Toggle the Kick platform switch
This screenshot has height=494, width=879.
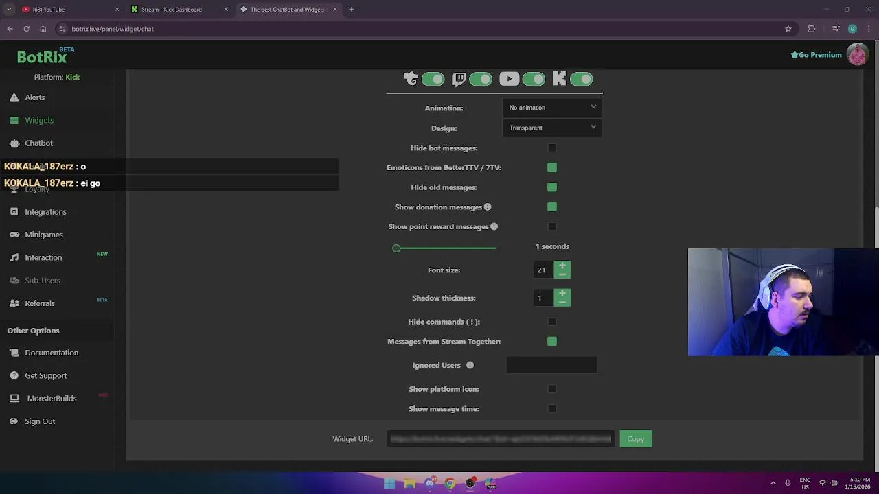581,79
